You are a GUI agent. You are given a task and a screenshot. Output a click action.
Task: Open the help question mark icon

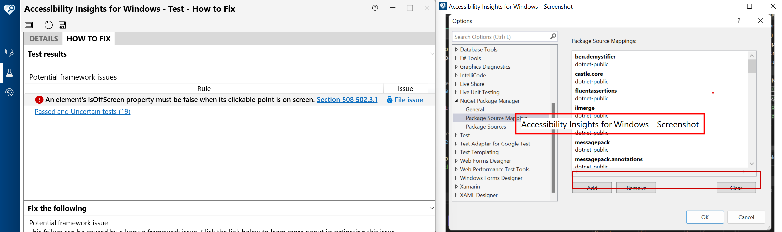[375, 8]
